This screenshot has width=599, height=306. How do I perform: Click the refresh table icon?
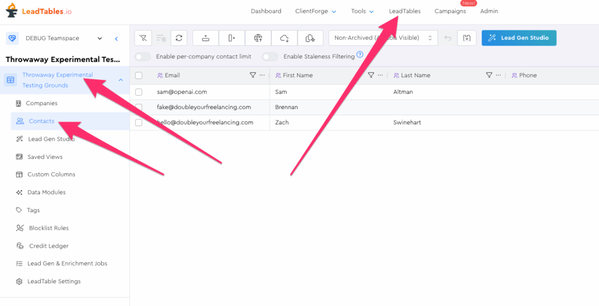[179, 38]
